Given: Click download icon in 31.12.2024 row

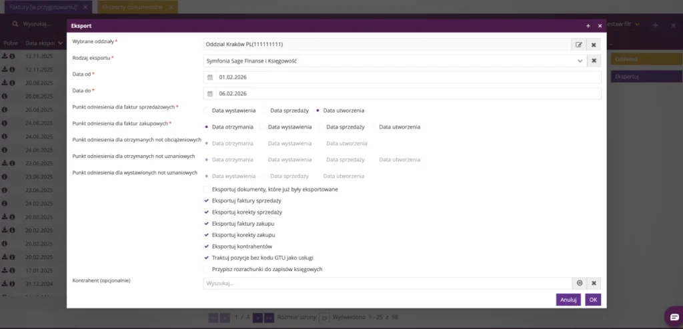Looking at the screenshot, I should pyautogui.click(x=5, y=284).
